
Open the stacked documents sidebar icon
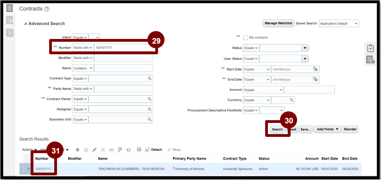(x=9, y=32)
